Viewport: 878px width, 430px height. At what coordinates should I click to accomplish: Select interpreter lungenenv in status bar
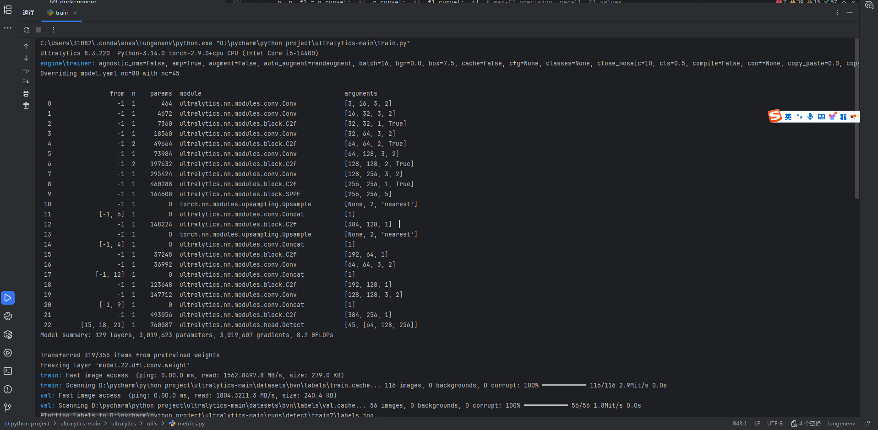coord(841,424)
